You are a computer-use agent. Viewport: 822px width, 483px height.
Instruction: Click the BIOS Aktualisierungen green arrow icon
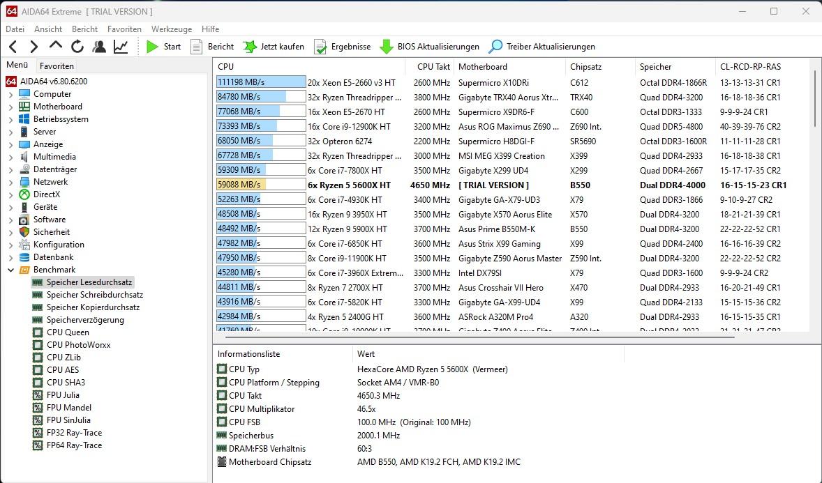(x=387, y=47)
